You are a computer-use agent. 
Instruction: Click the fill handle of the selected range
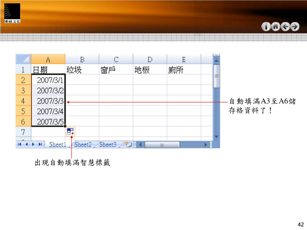[65, 126]
